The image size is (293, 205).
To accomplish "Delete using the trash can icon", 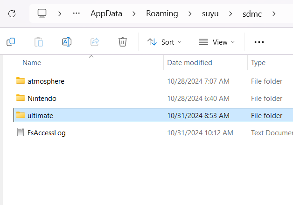I will [123, 42].
